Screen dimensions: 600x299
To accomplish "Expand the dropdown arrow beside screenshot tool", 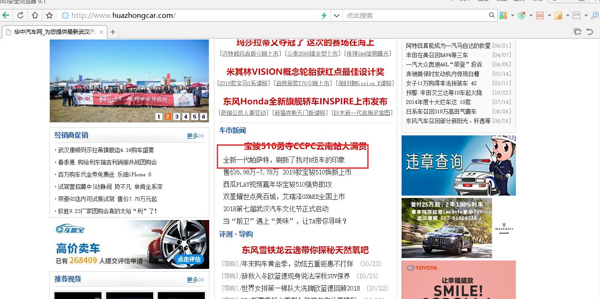I will click(x=568, y=16).
